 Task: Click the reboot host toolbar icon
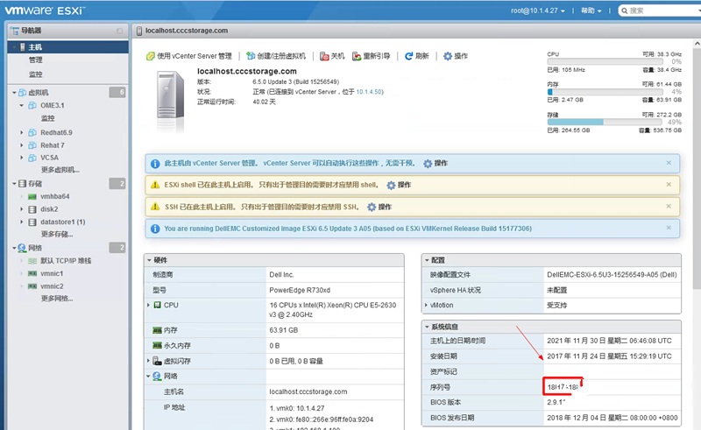[357, 56]
